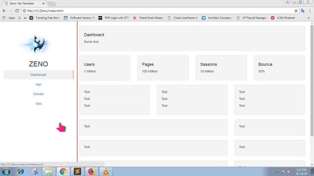
Task: Open VLC media player from taskbar
Action: coord(106,172)
